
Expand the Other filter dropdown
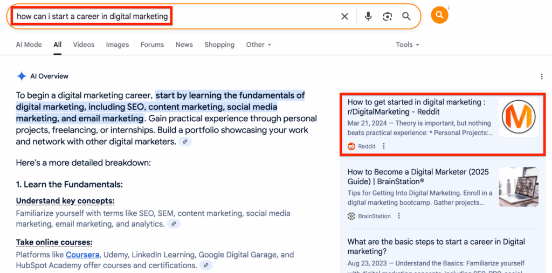[259, 45]
